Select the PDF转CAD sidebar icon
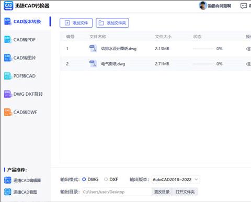Screen dimensions: 251x202 (8, 76)
